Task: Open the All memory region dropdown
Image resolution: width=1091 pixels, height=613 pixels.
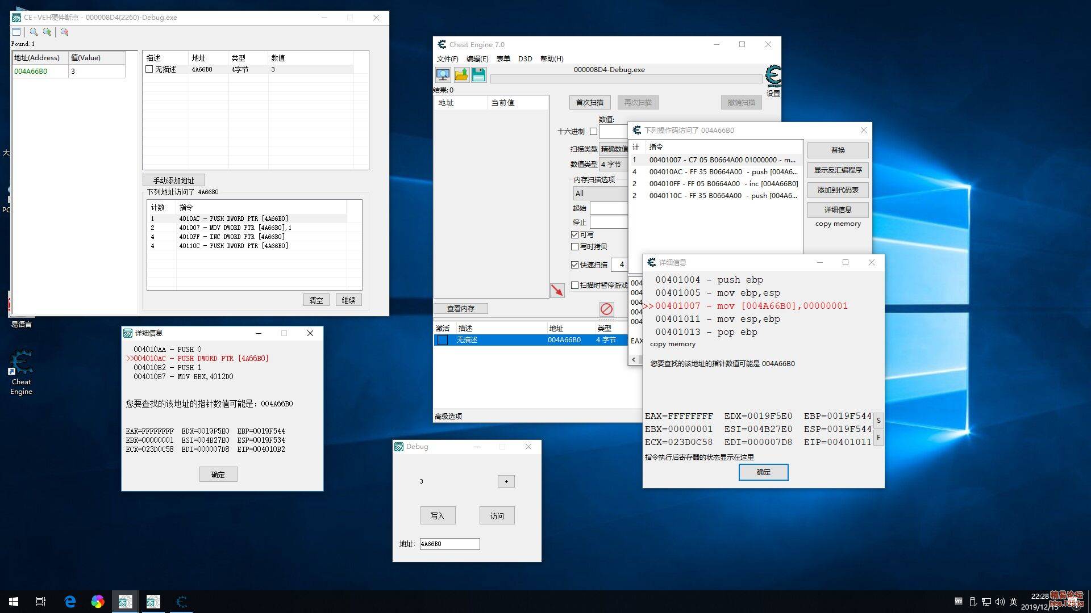Action: click(600, 193)
